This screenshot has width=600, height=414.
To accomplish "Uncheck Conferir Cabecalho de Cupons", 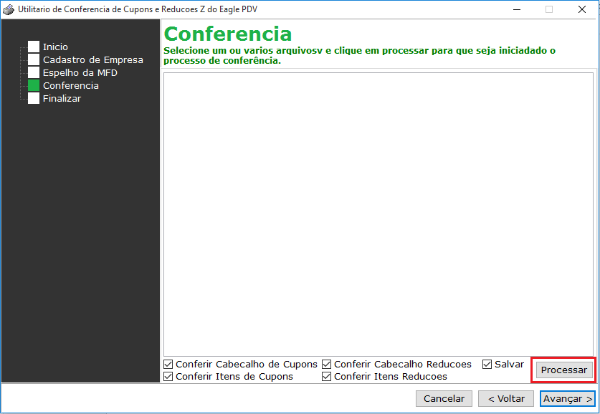I will pos(168,364).
